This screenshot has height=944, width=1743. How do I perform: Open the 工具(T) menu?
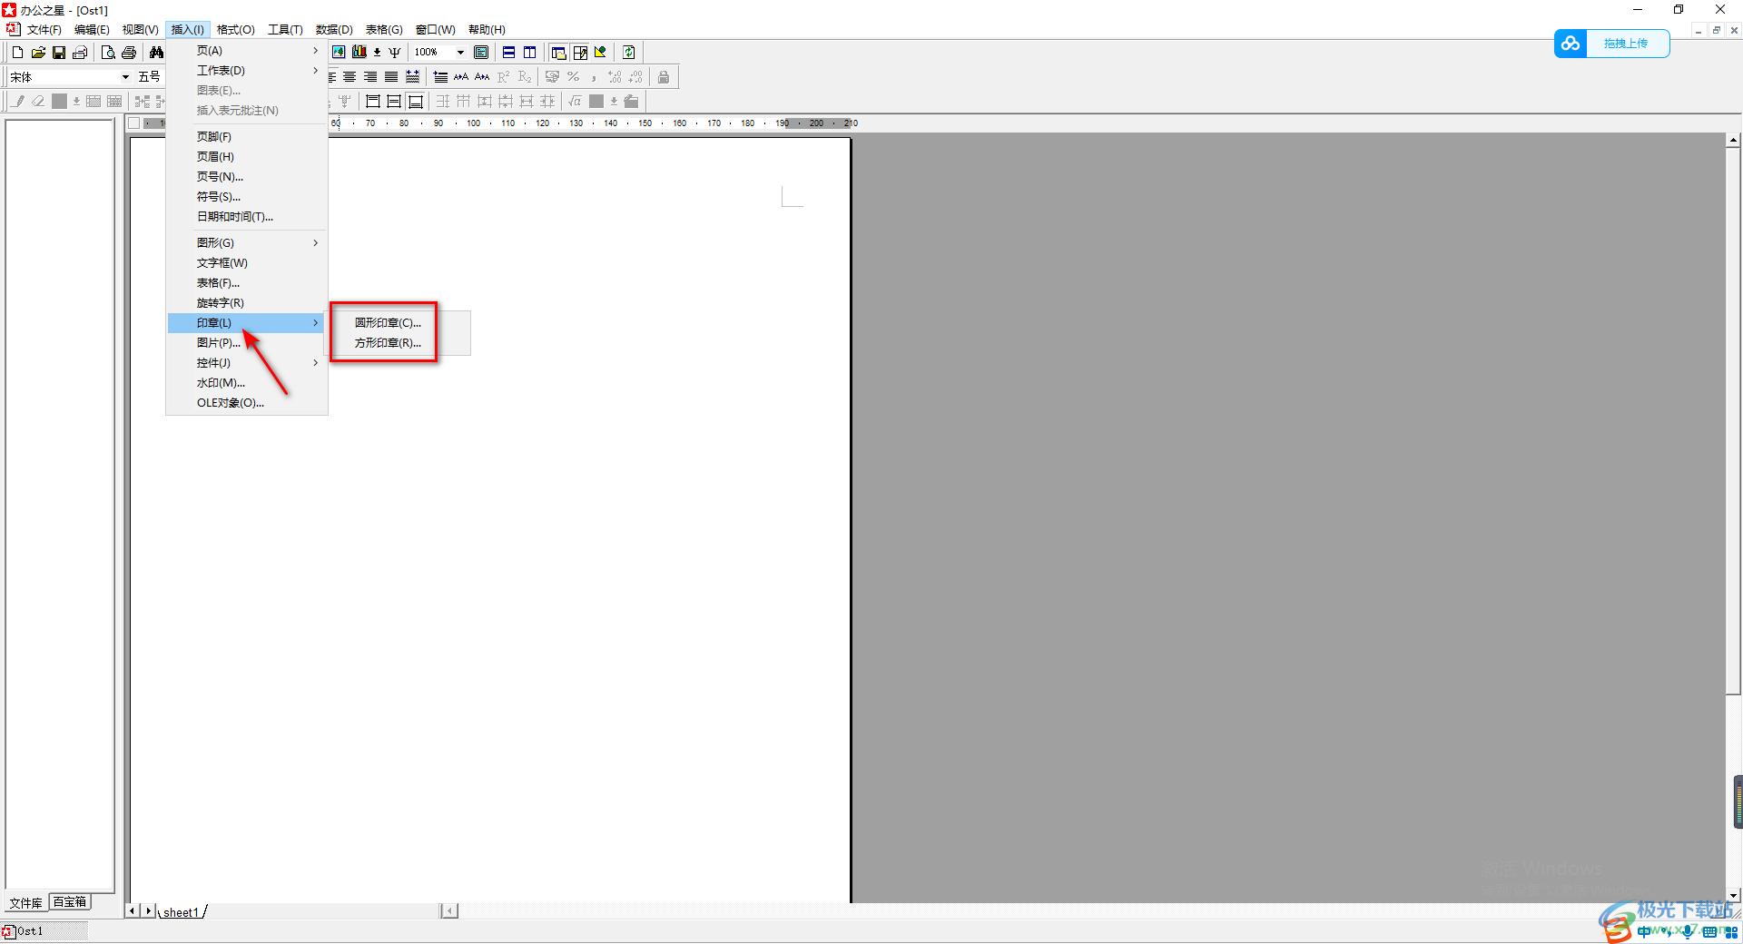[285, 30]
